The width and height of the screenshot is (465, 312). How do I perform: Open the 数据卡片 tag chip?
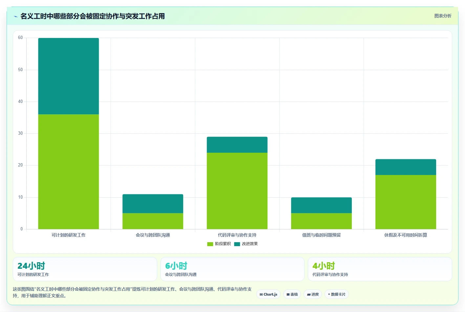point(337,294)
